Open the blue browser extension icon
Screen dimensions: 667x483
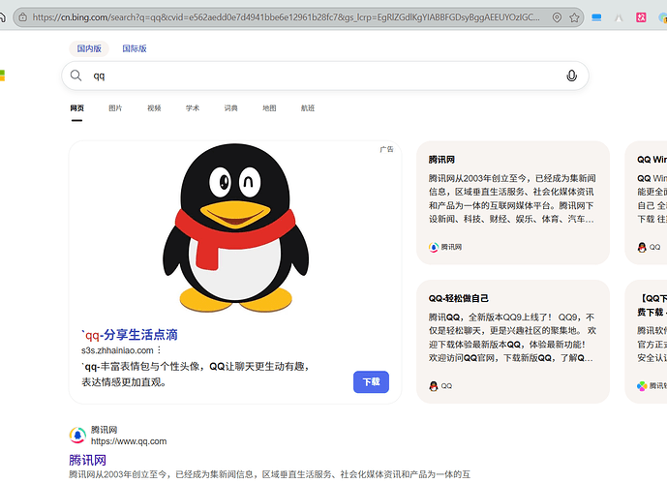[x=596, y=17]
